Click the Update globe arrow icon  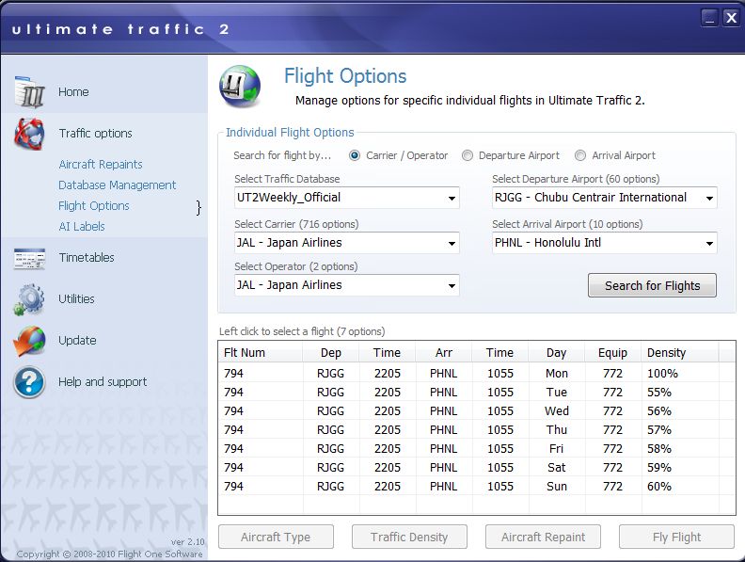click(x=29, y=341)
